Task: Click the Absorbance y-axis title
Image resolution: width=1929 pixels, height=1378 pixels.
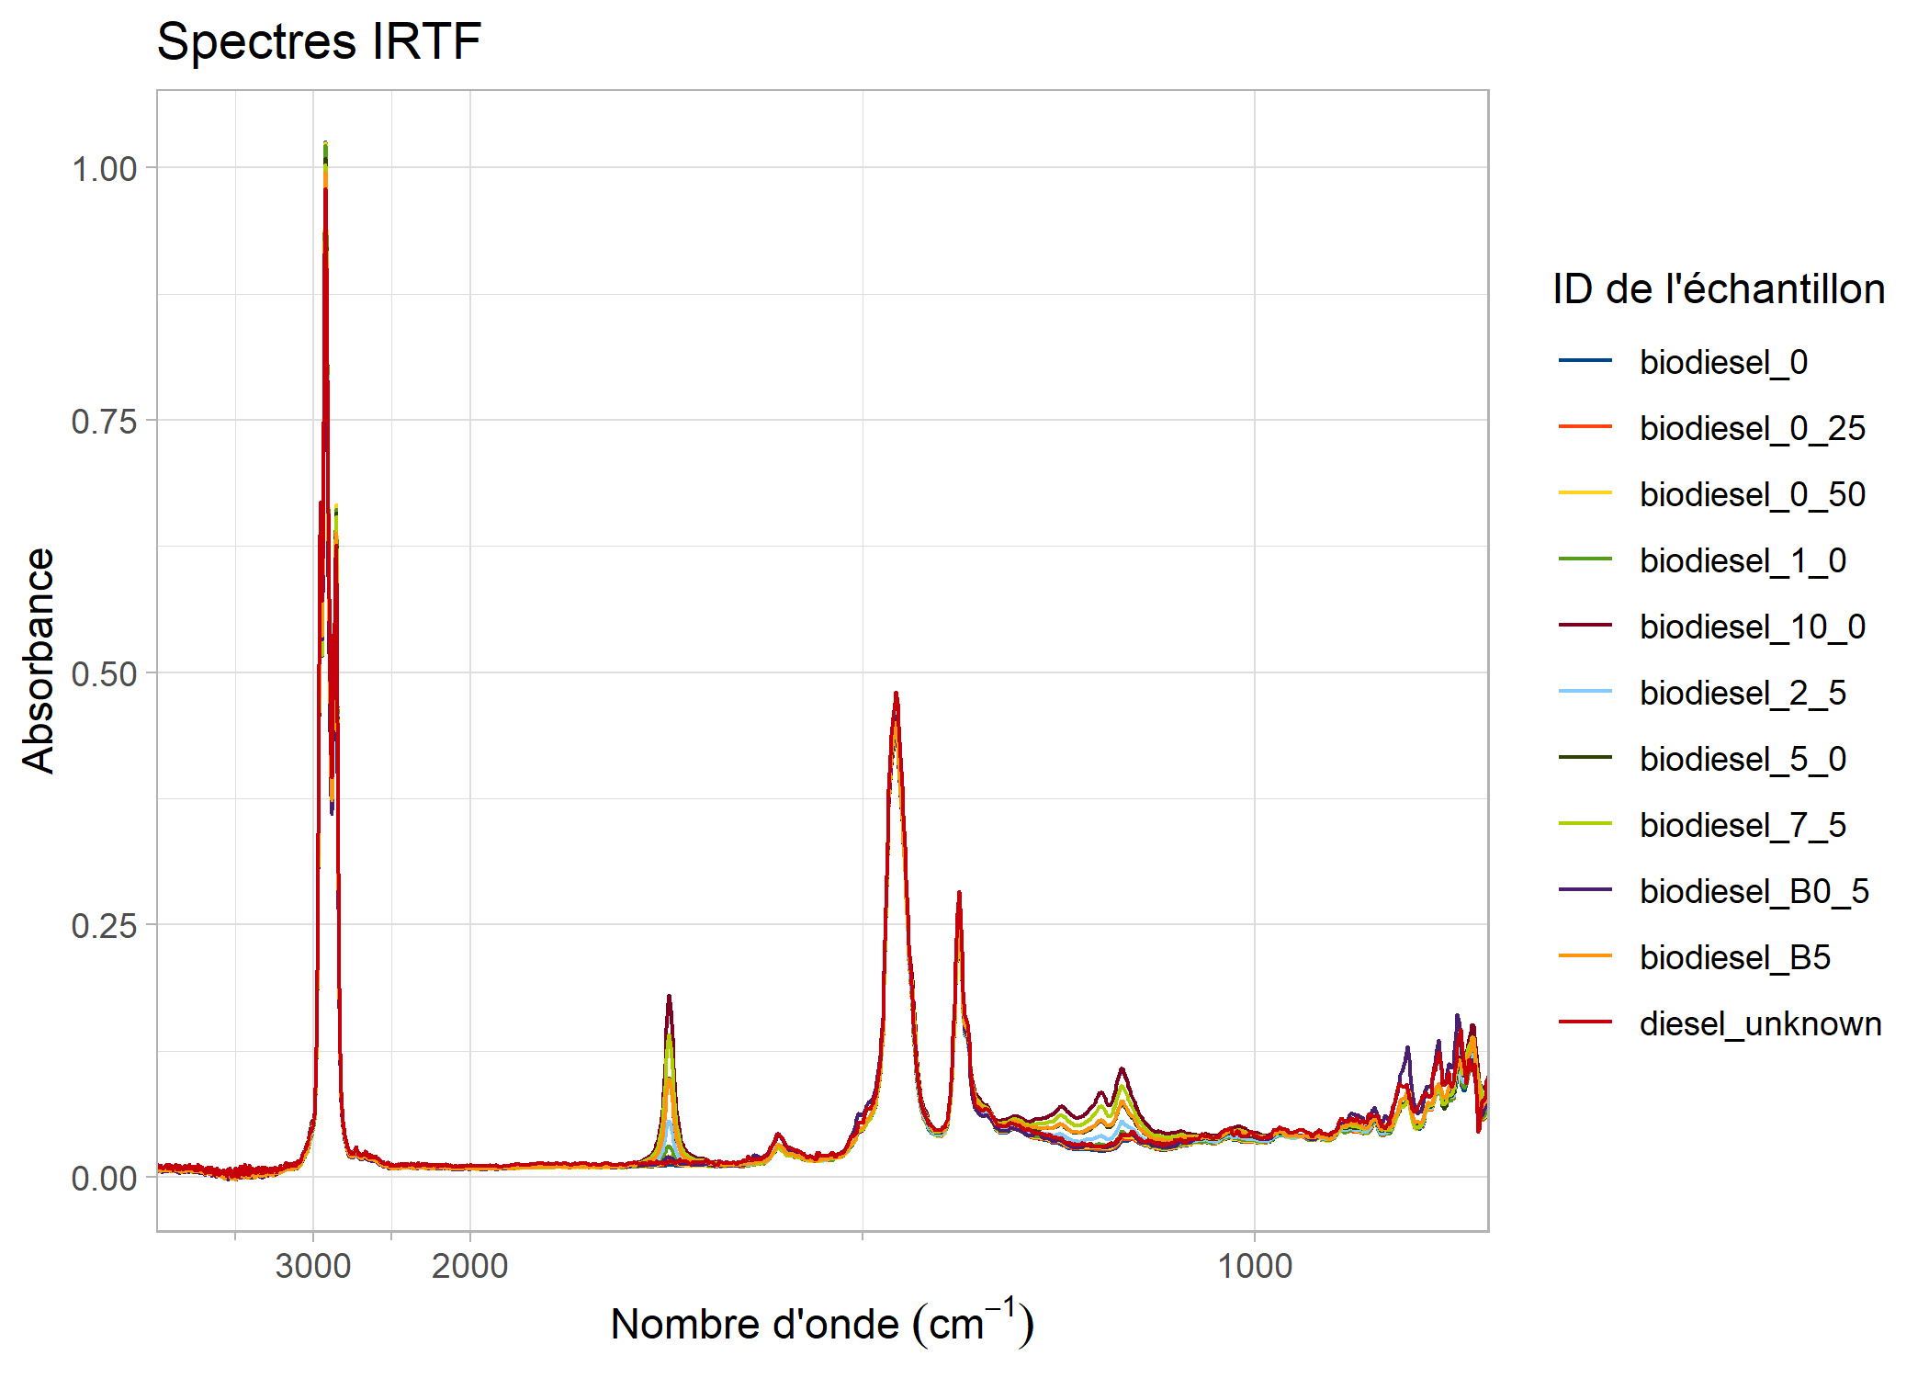Action: tap(39, 661)
